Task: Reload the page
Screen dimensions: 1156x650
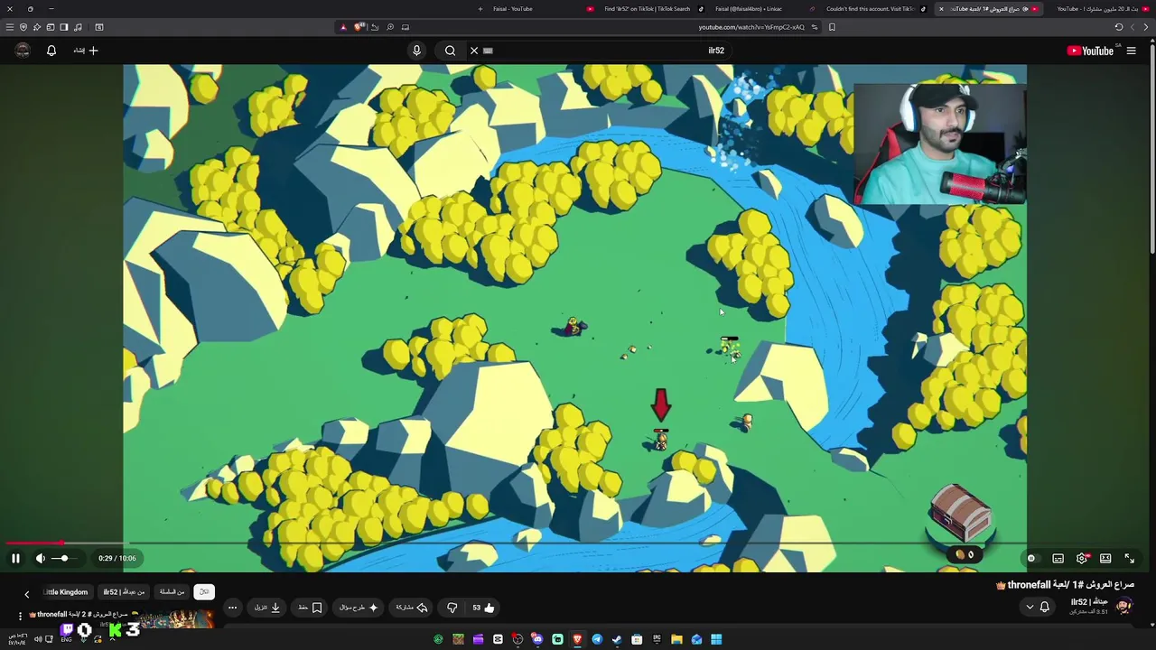Action: [x=1119, y=27]
